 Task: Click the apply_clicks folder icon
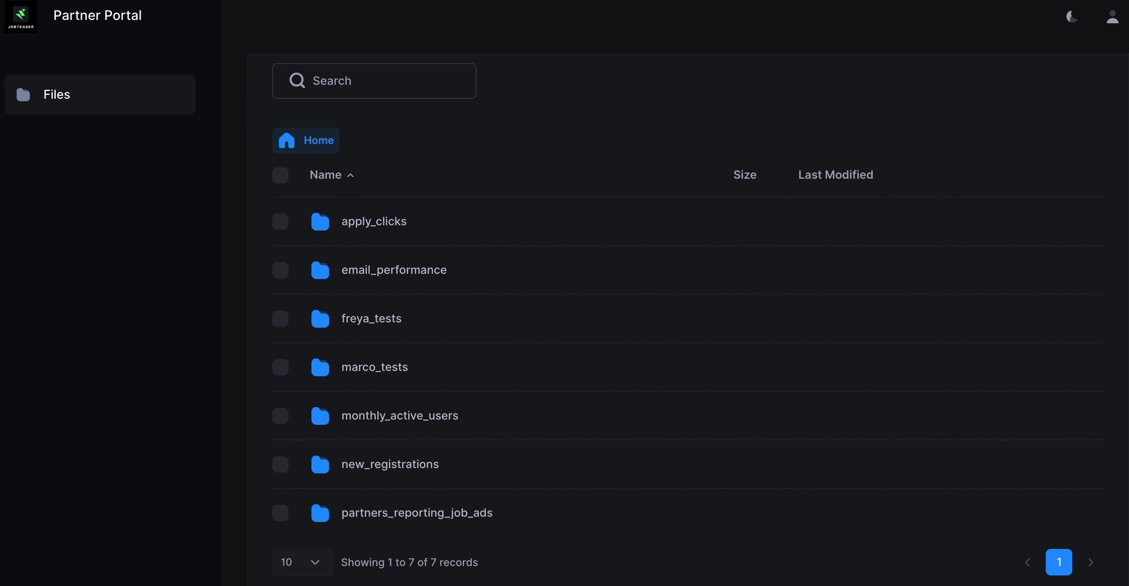pos(320,222)
